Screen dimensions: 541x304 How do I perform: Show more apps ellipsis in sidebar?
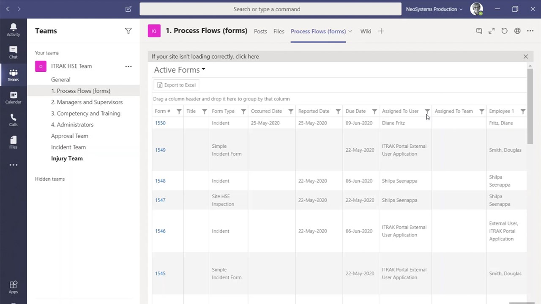(x=13, y=165)
